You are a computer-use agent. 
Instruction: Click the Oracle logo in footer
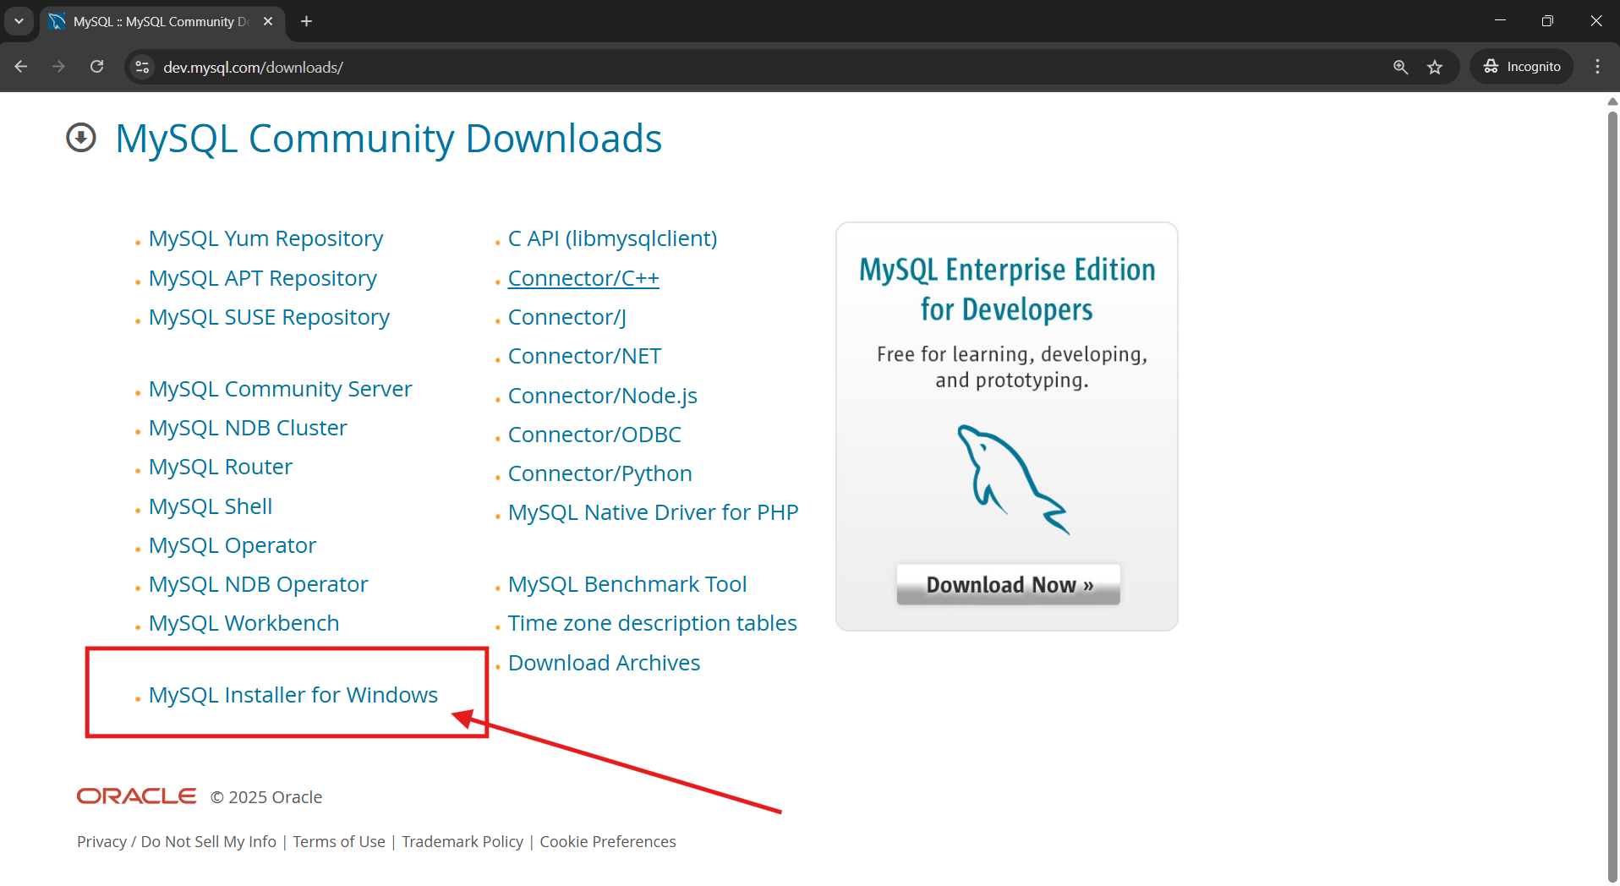point(136,796)
